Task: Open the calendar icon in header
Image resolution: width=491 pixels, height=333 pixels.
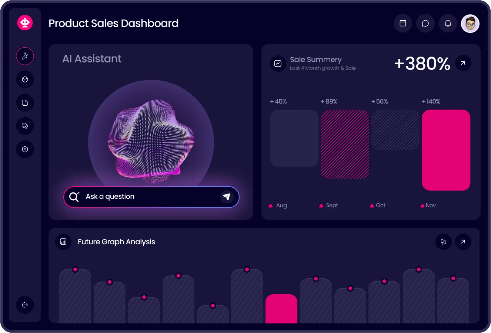Action: pos(403,23)
